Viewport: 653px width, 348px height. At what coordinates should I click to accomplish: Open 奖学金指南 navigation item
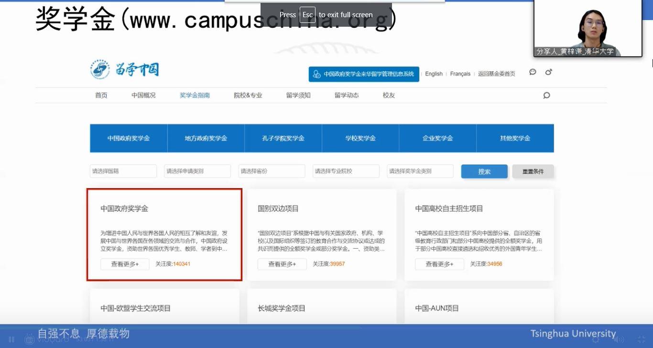click(x=195, y=95)
